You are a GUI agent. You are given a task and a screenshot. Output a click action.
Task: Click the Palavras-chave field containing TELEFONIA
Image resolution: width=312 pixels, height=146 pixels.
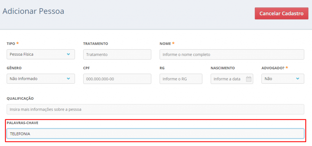pos(155,134)
